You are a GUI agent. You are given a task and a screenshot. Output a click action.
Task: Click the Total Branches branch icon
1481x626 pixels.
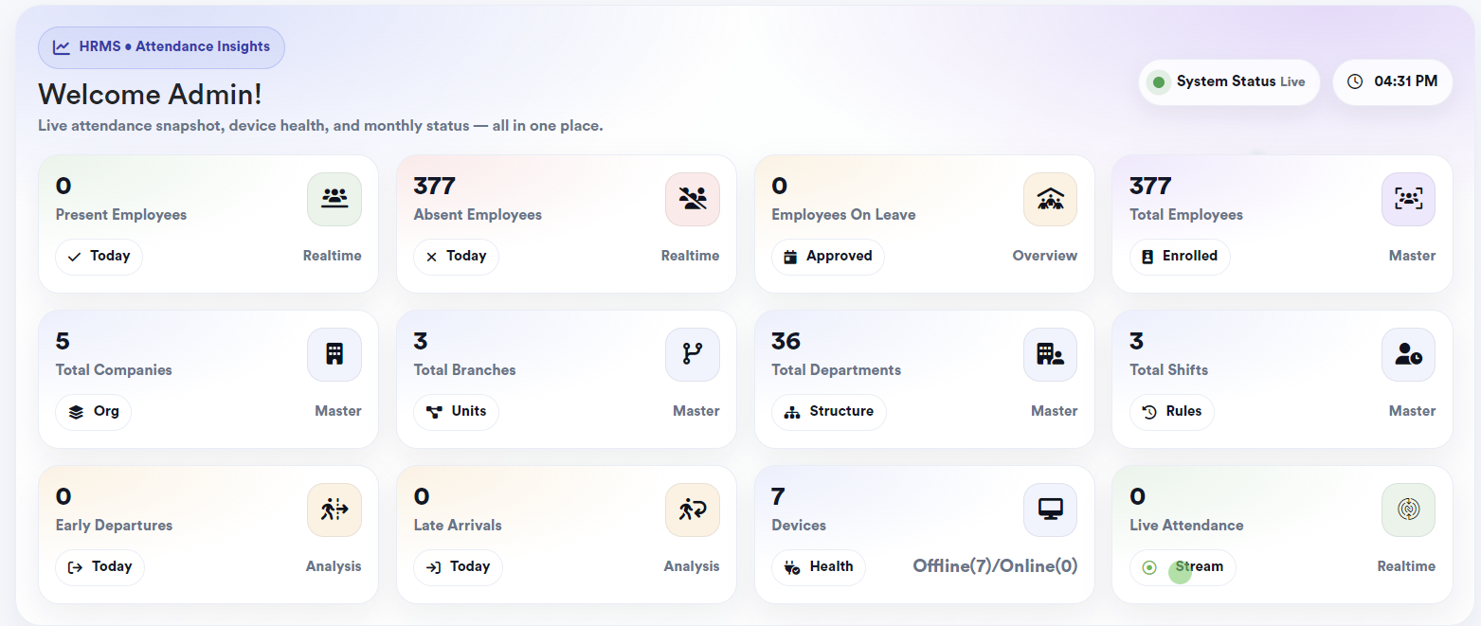tap(692, 354)
